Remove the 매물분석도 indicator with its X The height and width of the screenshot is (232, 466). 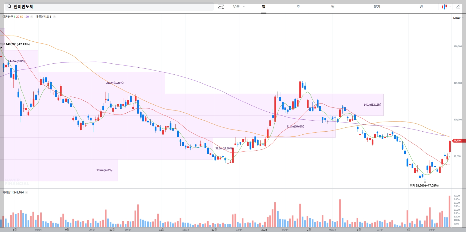[54, 17]
